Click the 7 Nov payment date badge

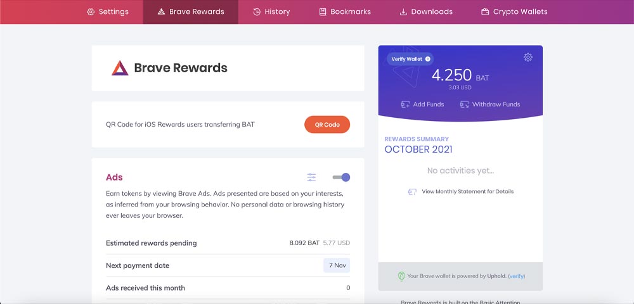(337, 265)
